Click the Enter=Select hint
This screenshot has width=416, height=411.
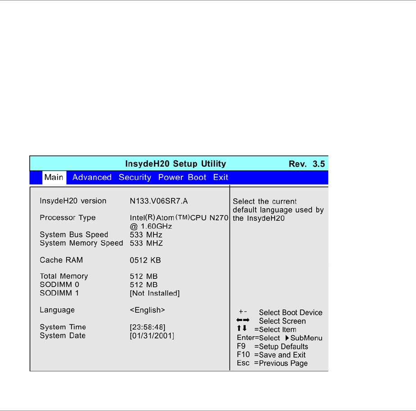[258, 338]
